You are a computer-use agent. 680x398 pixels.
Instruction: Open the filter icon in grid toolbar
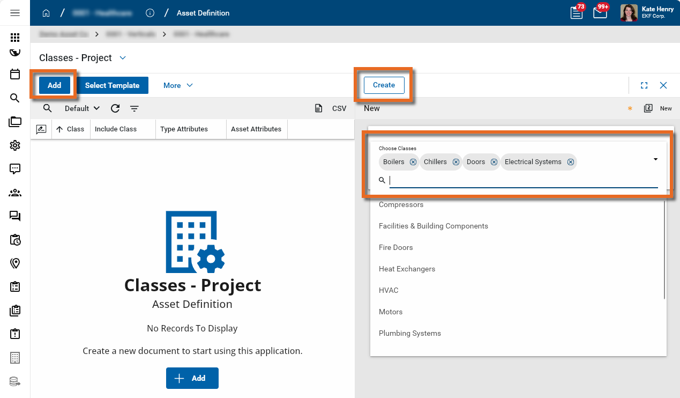pyautogui.click(x=134, y=108)
